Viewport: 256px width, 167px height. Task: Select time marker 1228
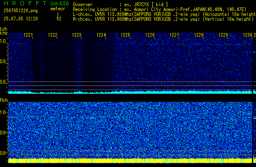click(x=199, y=35)
